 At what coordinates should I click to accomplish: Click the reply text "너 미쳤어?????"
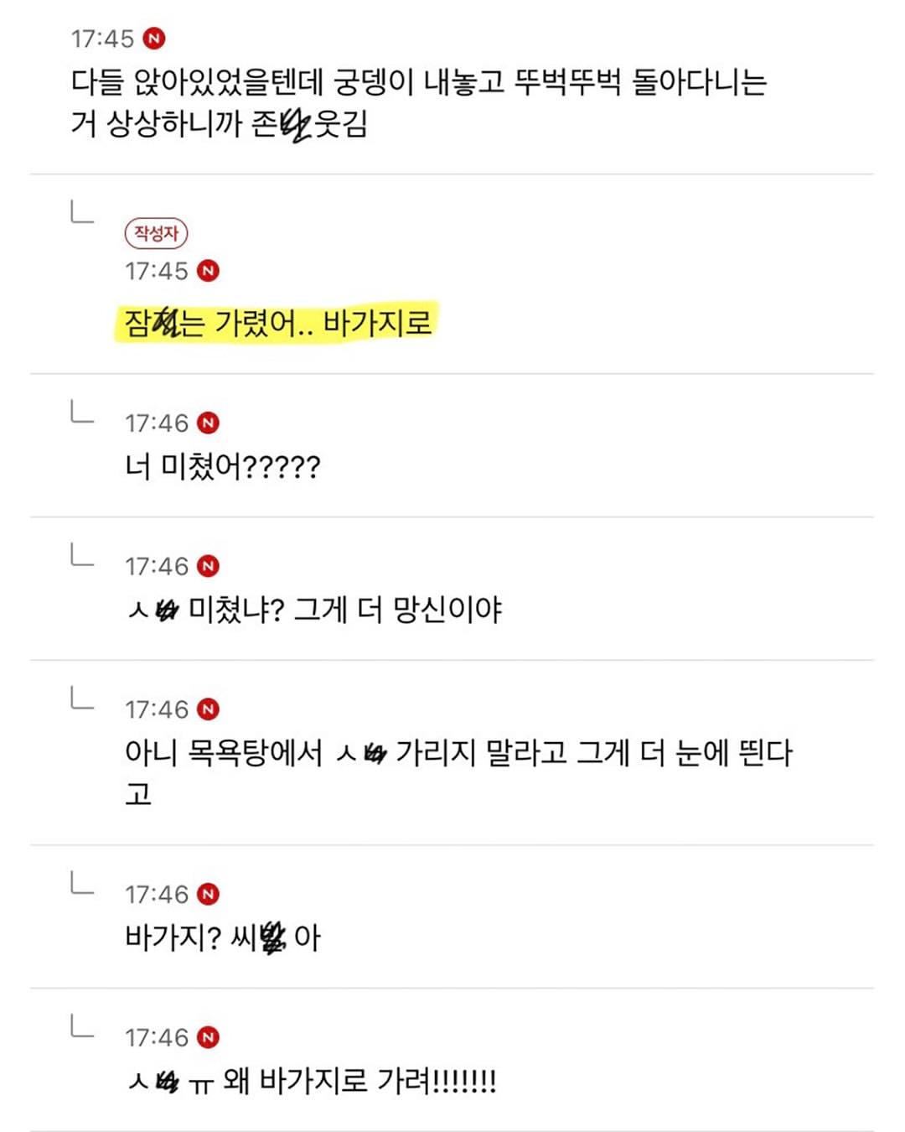click(x=222, y=466)
